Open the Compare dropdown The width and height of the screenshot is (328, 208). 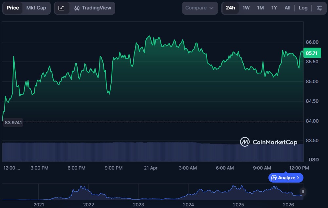pyautogui.click(x=199, y=8)
